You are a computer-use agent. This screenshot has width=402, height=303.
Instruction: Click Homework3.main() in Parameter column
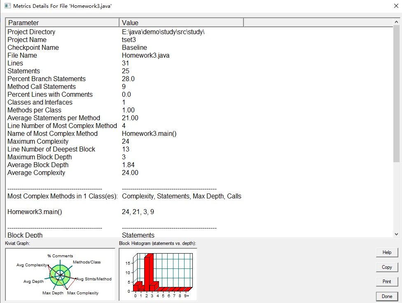(35, 212)
